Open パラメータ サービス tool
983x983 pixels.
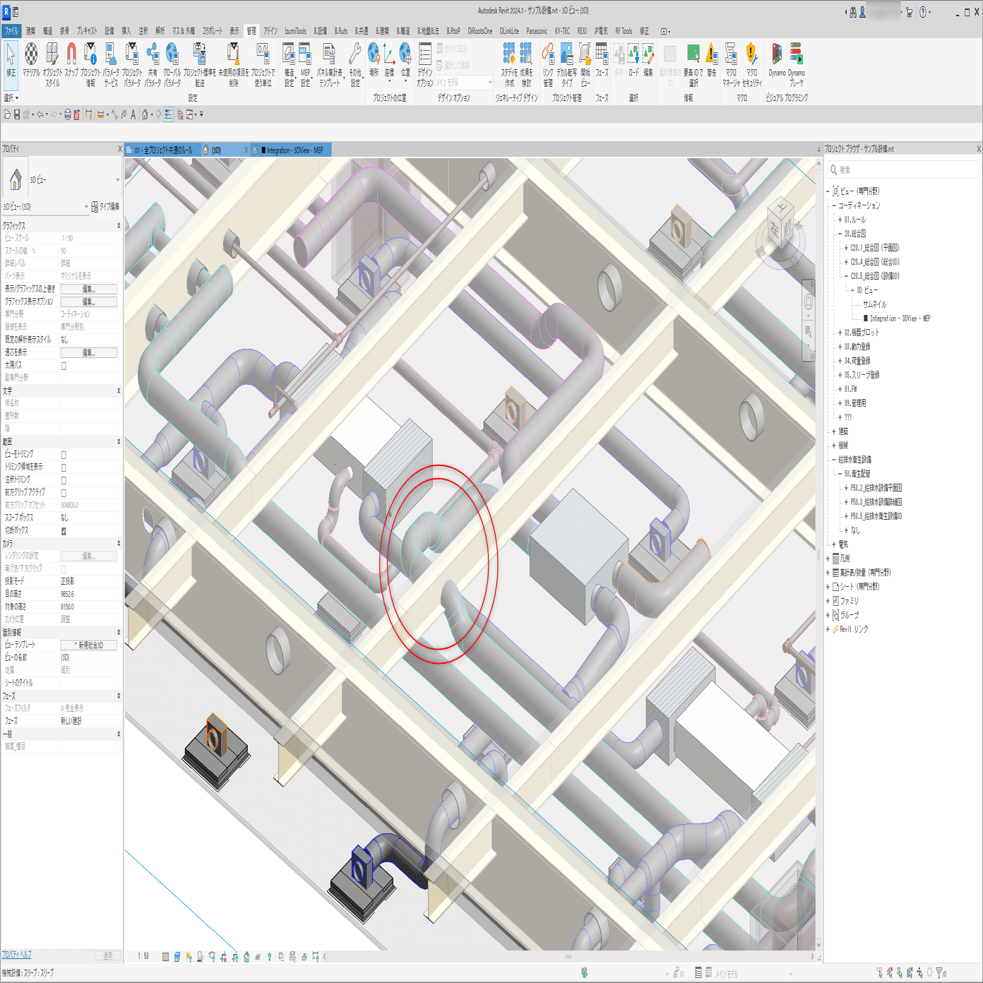[x=111, y=64]
